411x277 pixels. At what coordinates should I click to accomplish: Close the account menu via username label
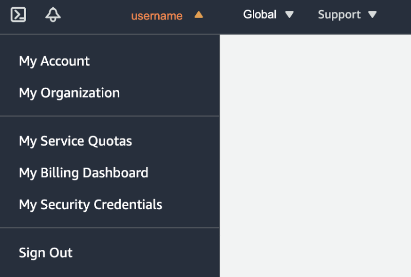click(x=157, y=16)
